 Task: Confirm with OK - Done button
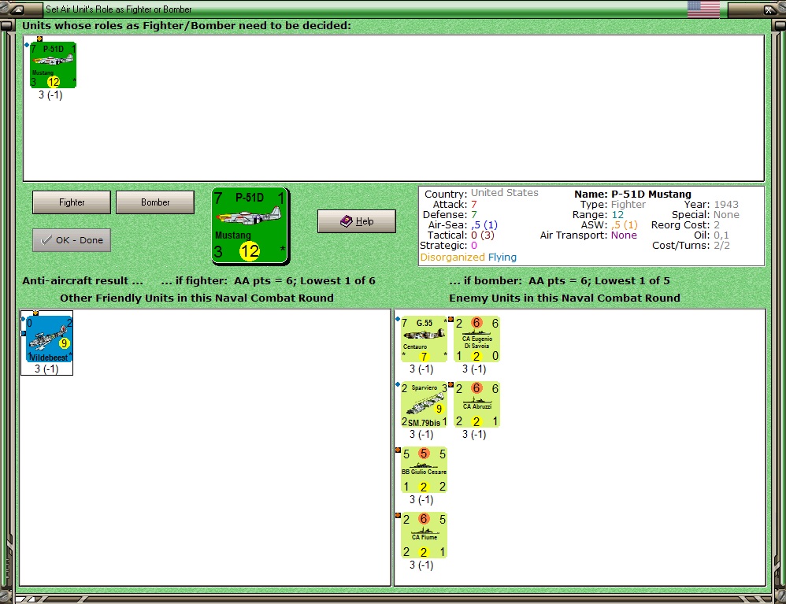(71, 240)
